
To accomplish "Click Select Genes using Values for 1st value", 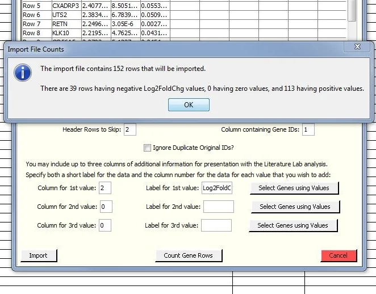I will tap(294, 188).
